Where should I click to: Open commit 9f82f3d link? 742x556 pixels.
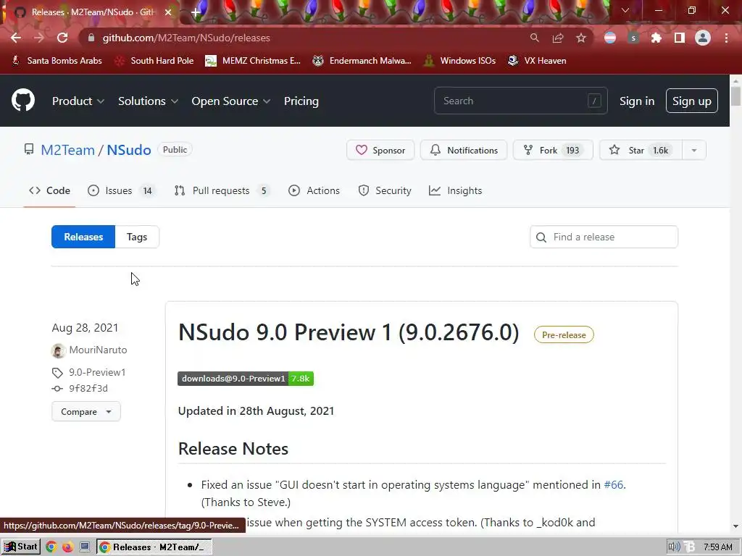point(88,388)
